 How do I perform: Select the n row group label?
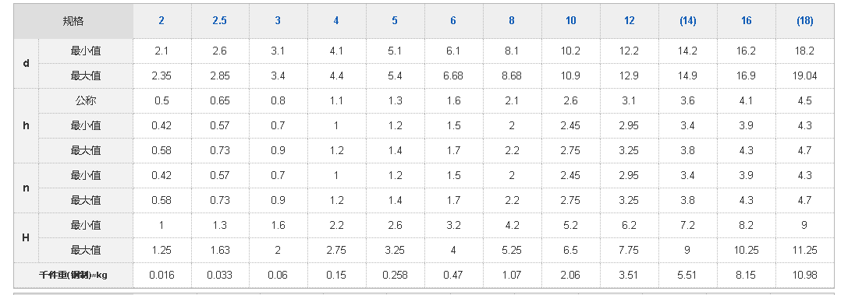pyautogui.click(x=26, y=188)
